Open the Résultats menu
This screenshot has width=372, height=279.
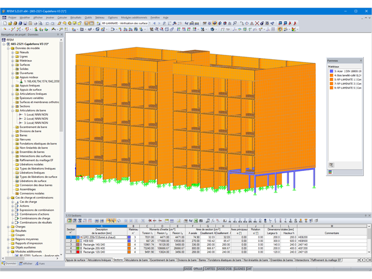[76, 17]
